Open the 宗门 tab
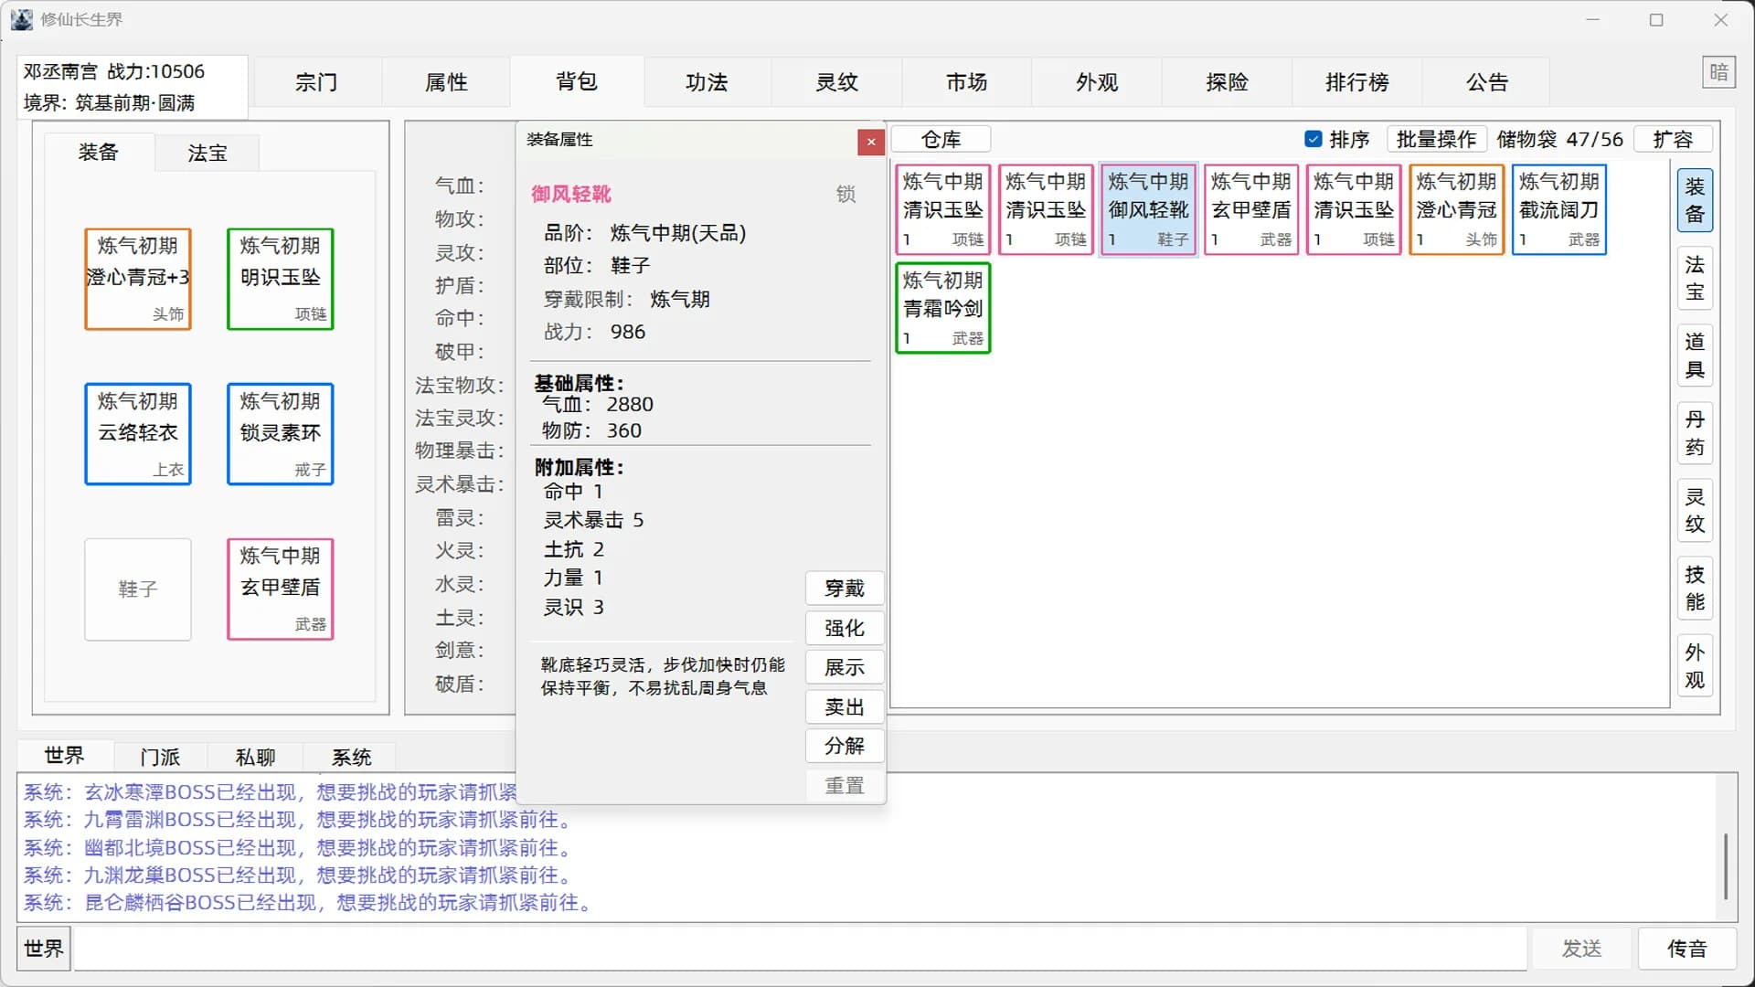 click(x=316, y=82)
